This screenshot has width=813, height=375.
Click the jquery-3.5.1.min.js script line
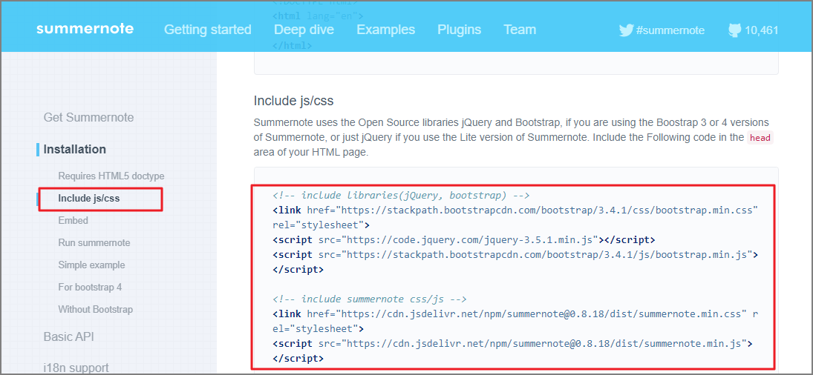[x=464, y=240]
